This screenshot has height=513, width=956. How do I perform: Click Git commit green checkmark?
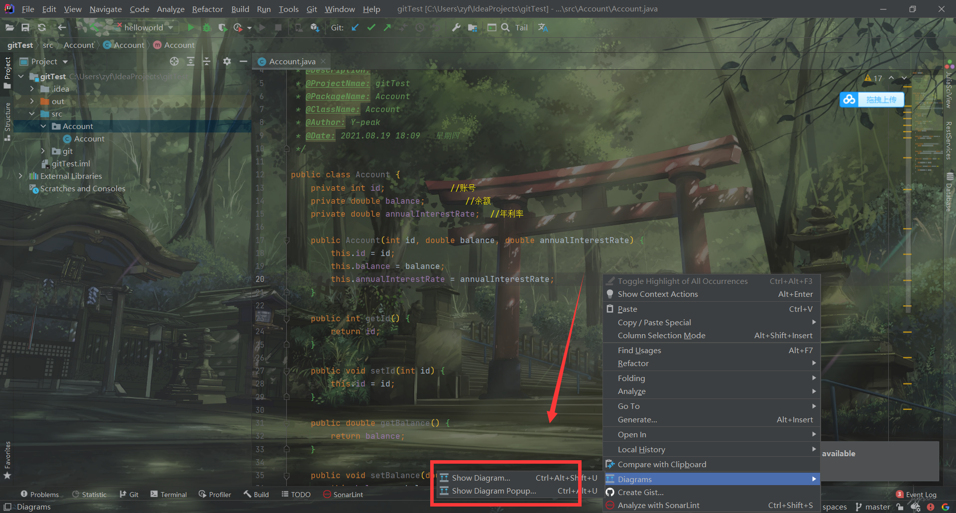tap(371, 27)
